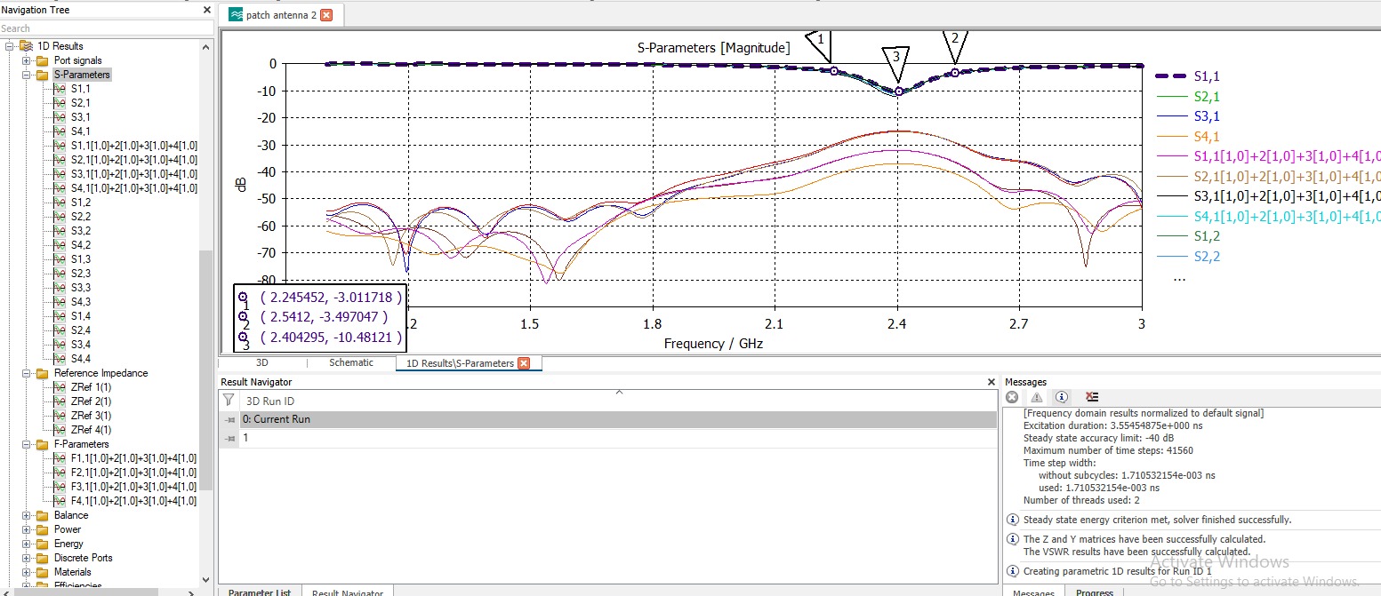Close the Navigation Tree panel
The image size is (1381, 596).
(x=206, y=10)
